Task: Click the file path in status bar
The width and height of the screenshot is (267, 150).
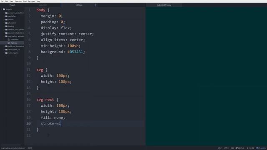Action: tap(13, 148)
